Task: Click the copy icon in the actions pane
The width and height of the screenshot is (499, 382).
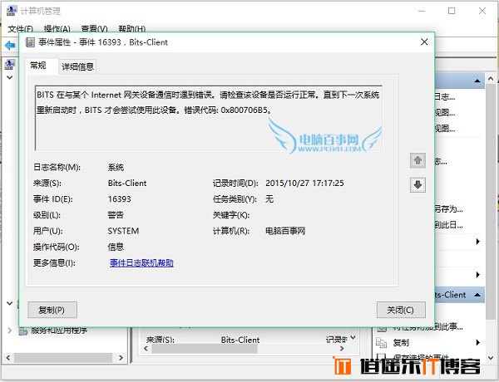Action: [x=382, y=342]
